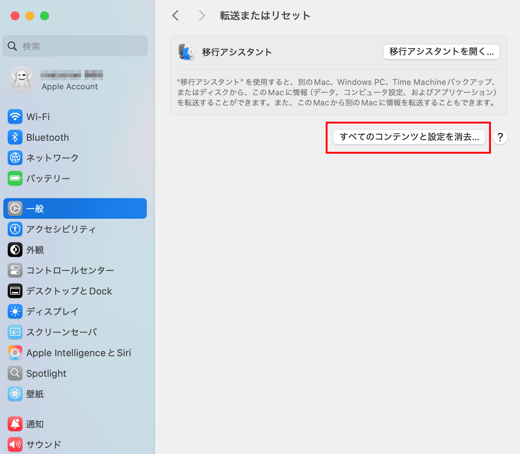Viewport: 520px width, 454px height.
Task: Open the コントロールセンター icon
Action: [x=15, y=271]
